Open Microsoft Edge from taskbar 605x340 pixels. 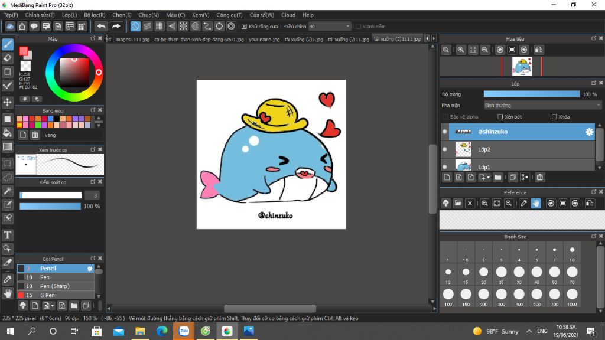tap(162, 331)
